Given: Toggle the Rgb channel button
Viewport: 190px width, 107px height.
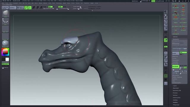Looking at the screenshot, I should tap(50, 7).
